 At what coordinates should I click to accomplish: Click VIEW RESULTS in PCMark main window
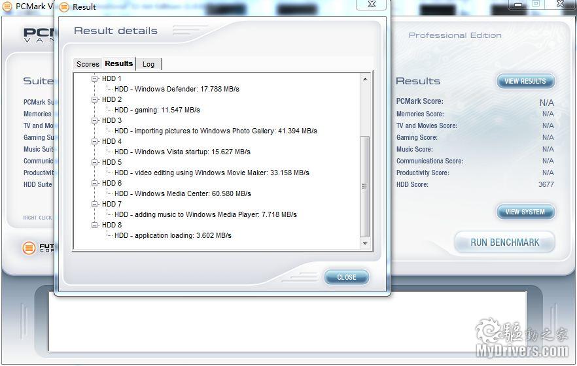tap(525, 81)
